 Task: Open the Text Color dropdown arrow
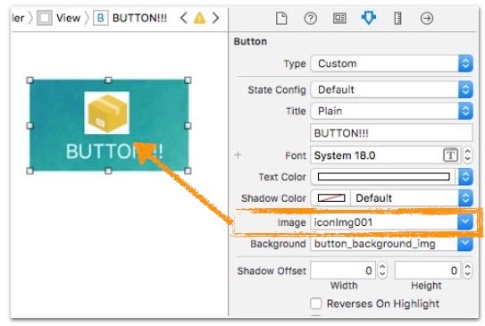[x=465, y=177]
